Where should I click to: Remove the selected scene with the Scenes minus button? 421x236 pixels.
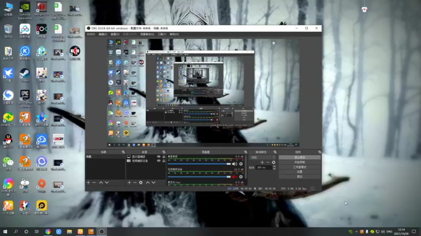[94, 183]
